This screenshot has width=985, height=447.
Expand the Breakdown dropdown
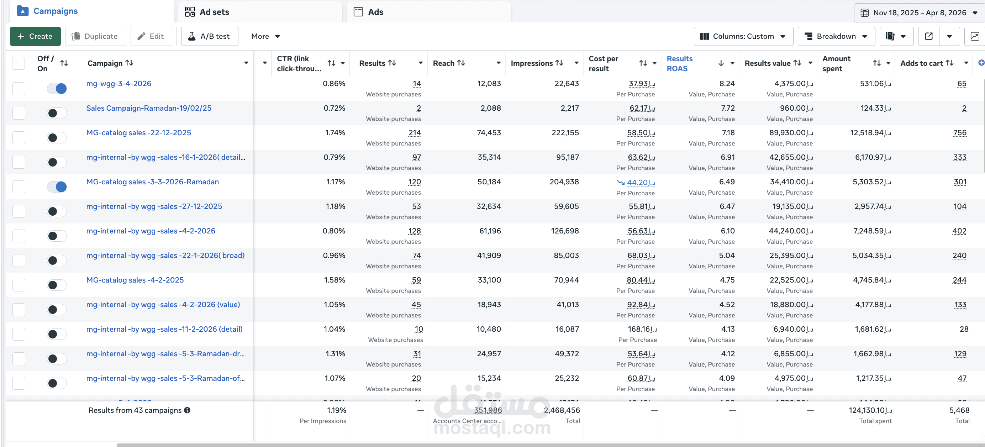click(836, 36)
